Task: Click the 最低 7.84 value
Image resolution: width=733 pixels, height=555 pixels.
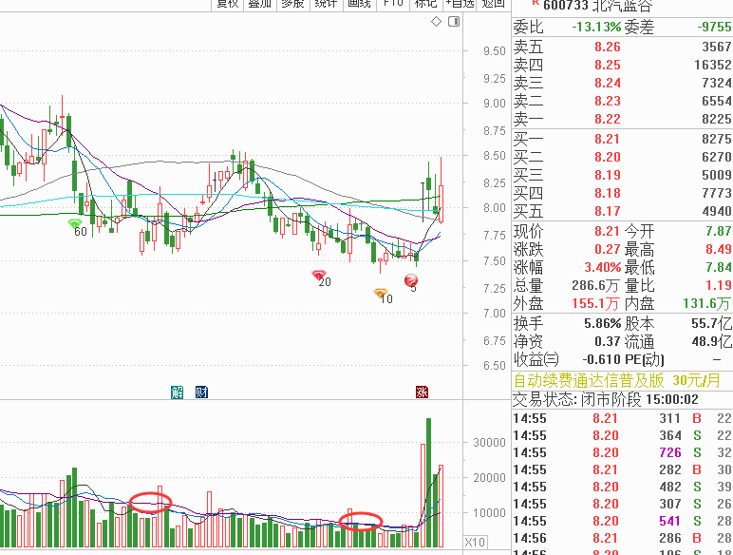Action: tap(719, 268)
